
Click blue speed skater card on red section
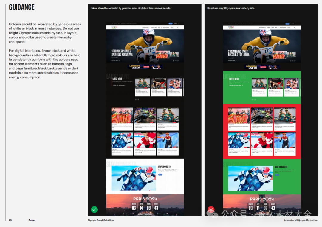239,144
